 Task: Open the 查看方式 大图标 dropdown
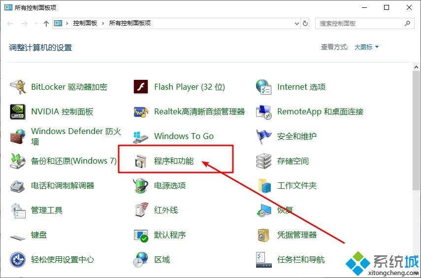[x=366, y=47]
